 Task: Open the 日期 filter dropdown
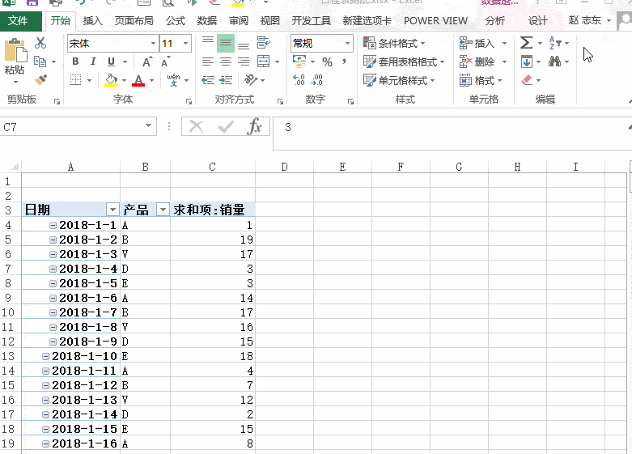[x=112, y=210]
